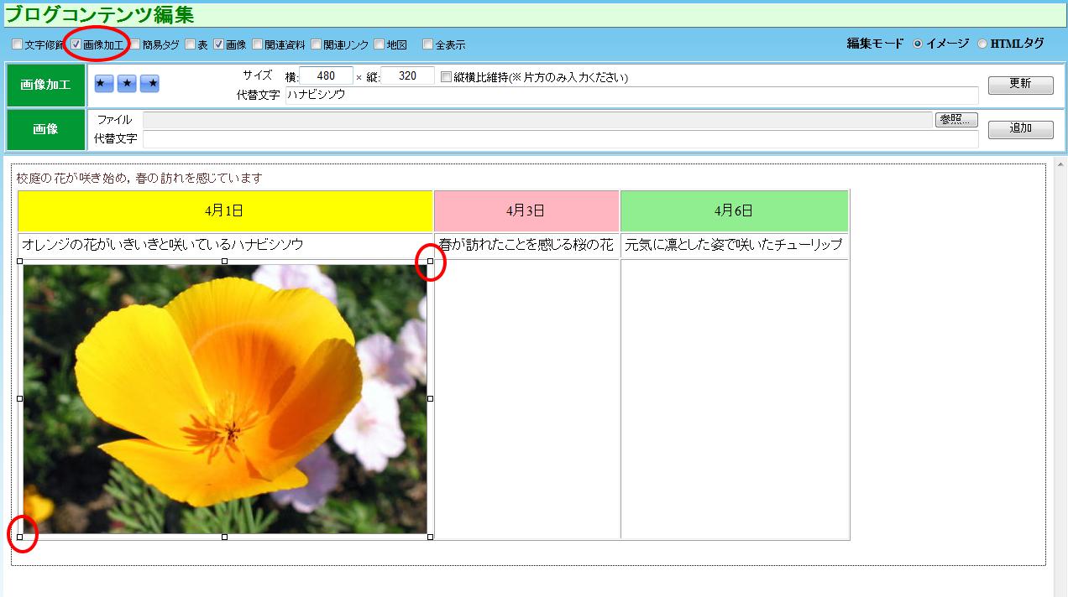The image size is (1068, 597).
Task: Check the 表 checkbox
Action: click(190, 44)
